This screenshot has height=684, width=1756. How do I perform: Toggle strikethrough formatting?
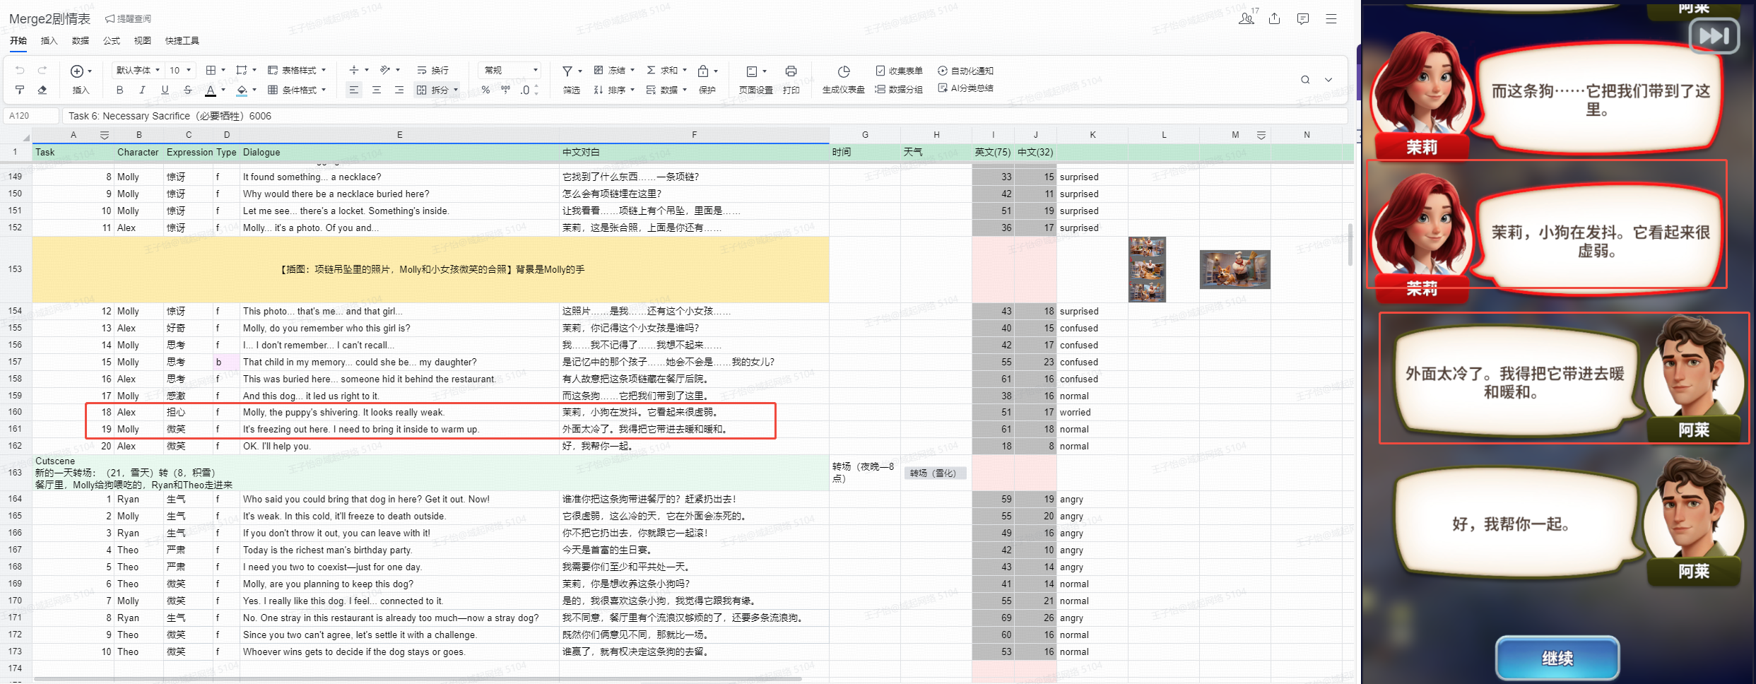pos(187,90)
